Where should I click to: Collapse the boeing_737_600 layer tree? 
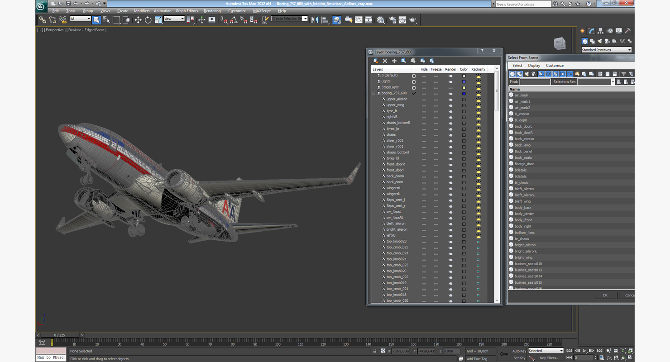point(374,94)
